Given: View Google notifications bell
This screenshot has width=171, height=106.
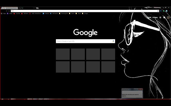Looking at the screenshot, I should point(164,17).
